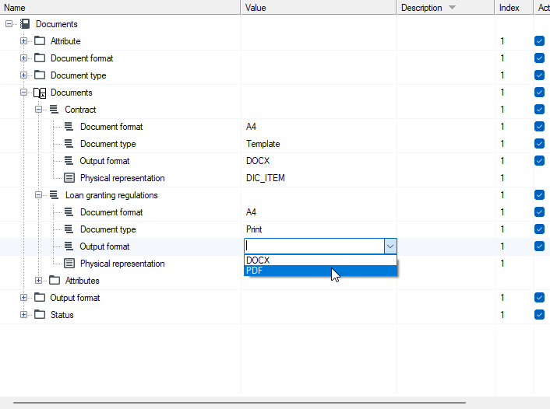Click Contract's Document format item icon
This screenshot has height=409, width=550.
(x=69, y=127)
